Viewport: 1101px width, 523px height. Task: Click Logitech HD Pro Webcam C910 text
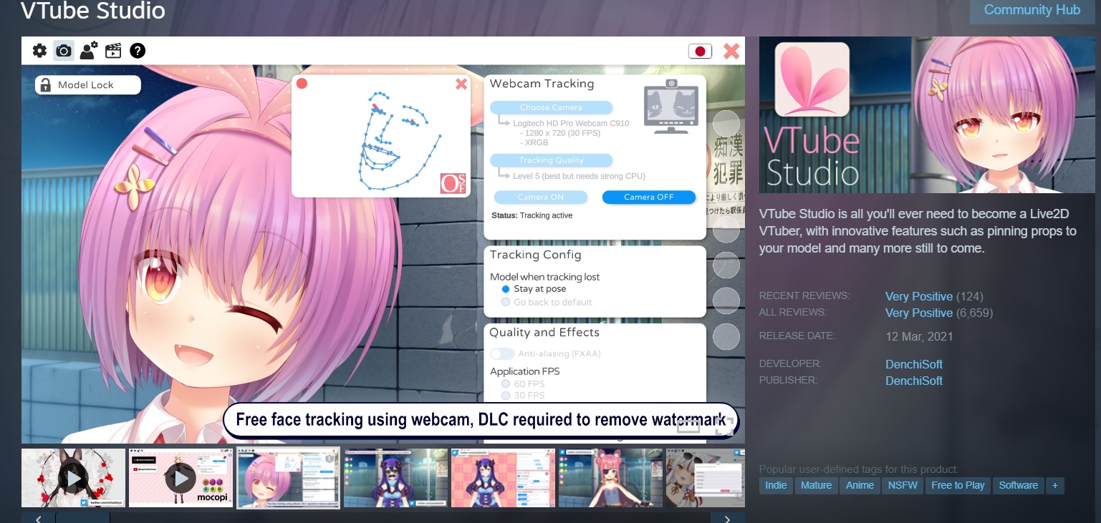coord(571,124)
